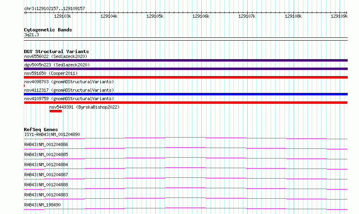Open variant nsv4098703 gnomAD label

coord(69,82)
